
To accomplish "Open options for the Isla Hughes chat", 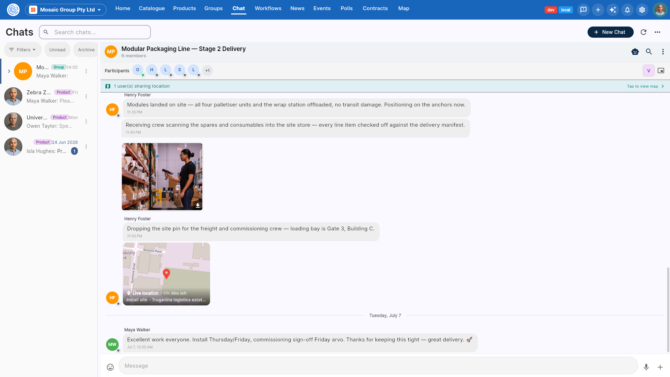I will 86,147.
